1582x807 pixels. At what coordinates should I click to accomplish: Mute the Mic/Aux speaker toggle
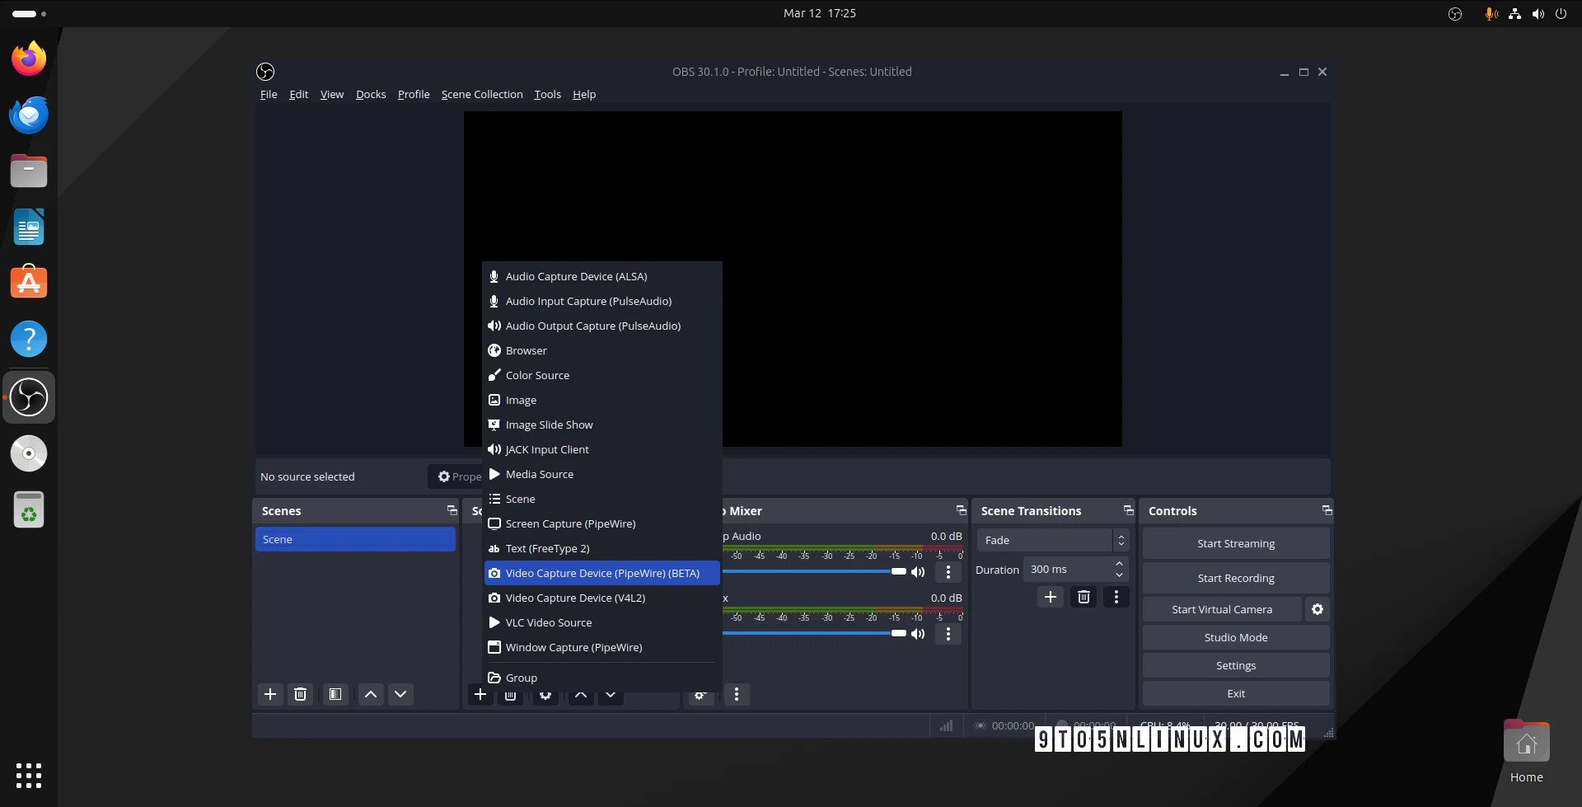click(918, 633)
